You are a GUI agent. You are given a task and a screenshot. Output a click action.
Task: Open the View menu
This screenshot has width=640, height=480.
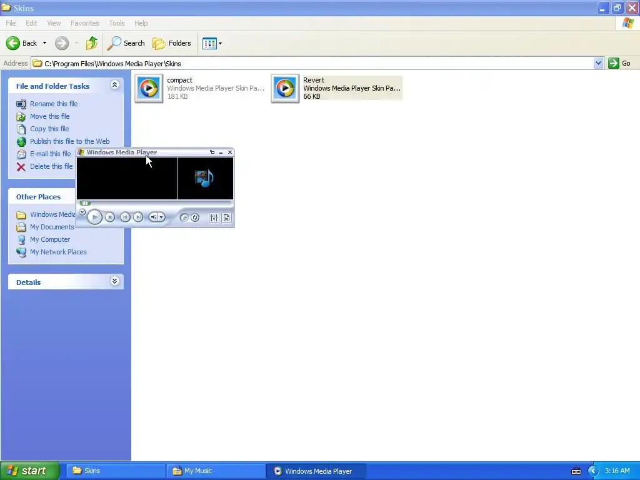(x=54, y=23)
